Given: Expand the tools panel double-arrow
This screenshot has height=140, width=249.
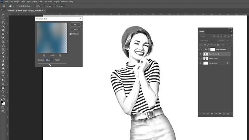Looking at the screenshot, I should [x=2, y=9].
